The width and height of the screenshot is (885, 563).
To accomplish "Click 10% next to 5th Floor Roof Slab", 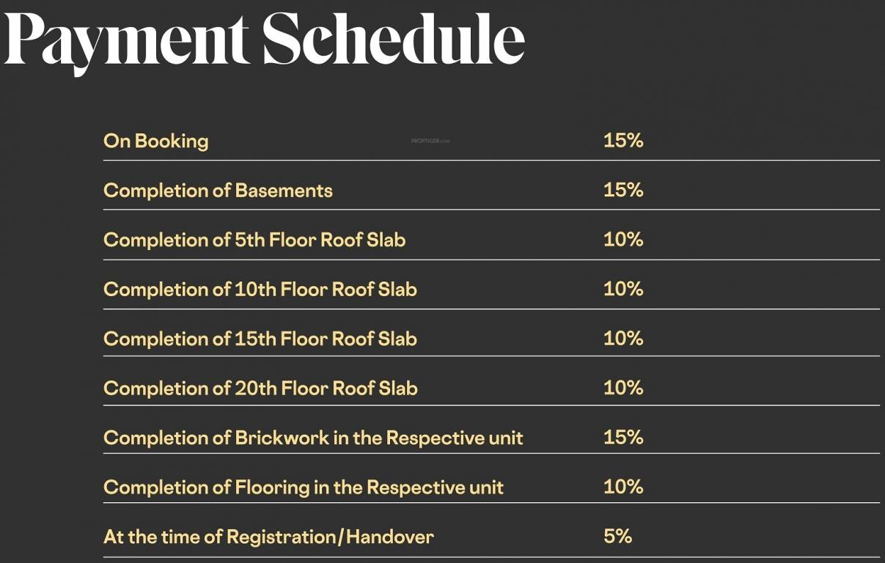I will (623, 239).
